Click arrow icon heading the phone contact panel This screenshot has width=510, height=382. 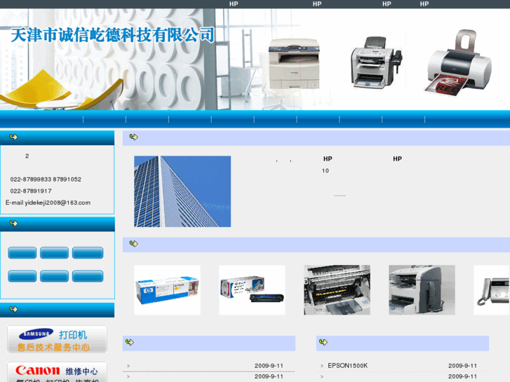pyautogui.click(x=13, y=137)
